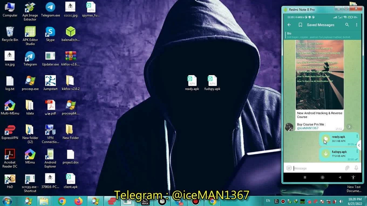Open the GIF picker in message bar
This screenshot has height=206, width=367.
coord(289,168)
